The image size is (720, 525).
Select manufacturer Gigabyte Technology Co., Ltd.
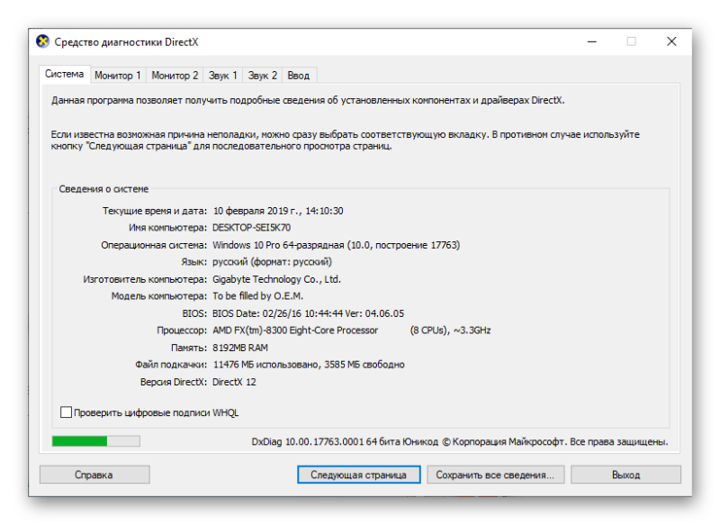(276, 279)
